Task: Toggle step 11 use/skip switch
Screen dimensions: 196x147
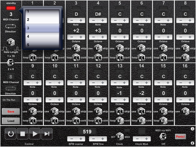Action: (76, 111)
